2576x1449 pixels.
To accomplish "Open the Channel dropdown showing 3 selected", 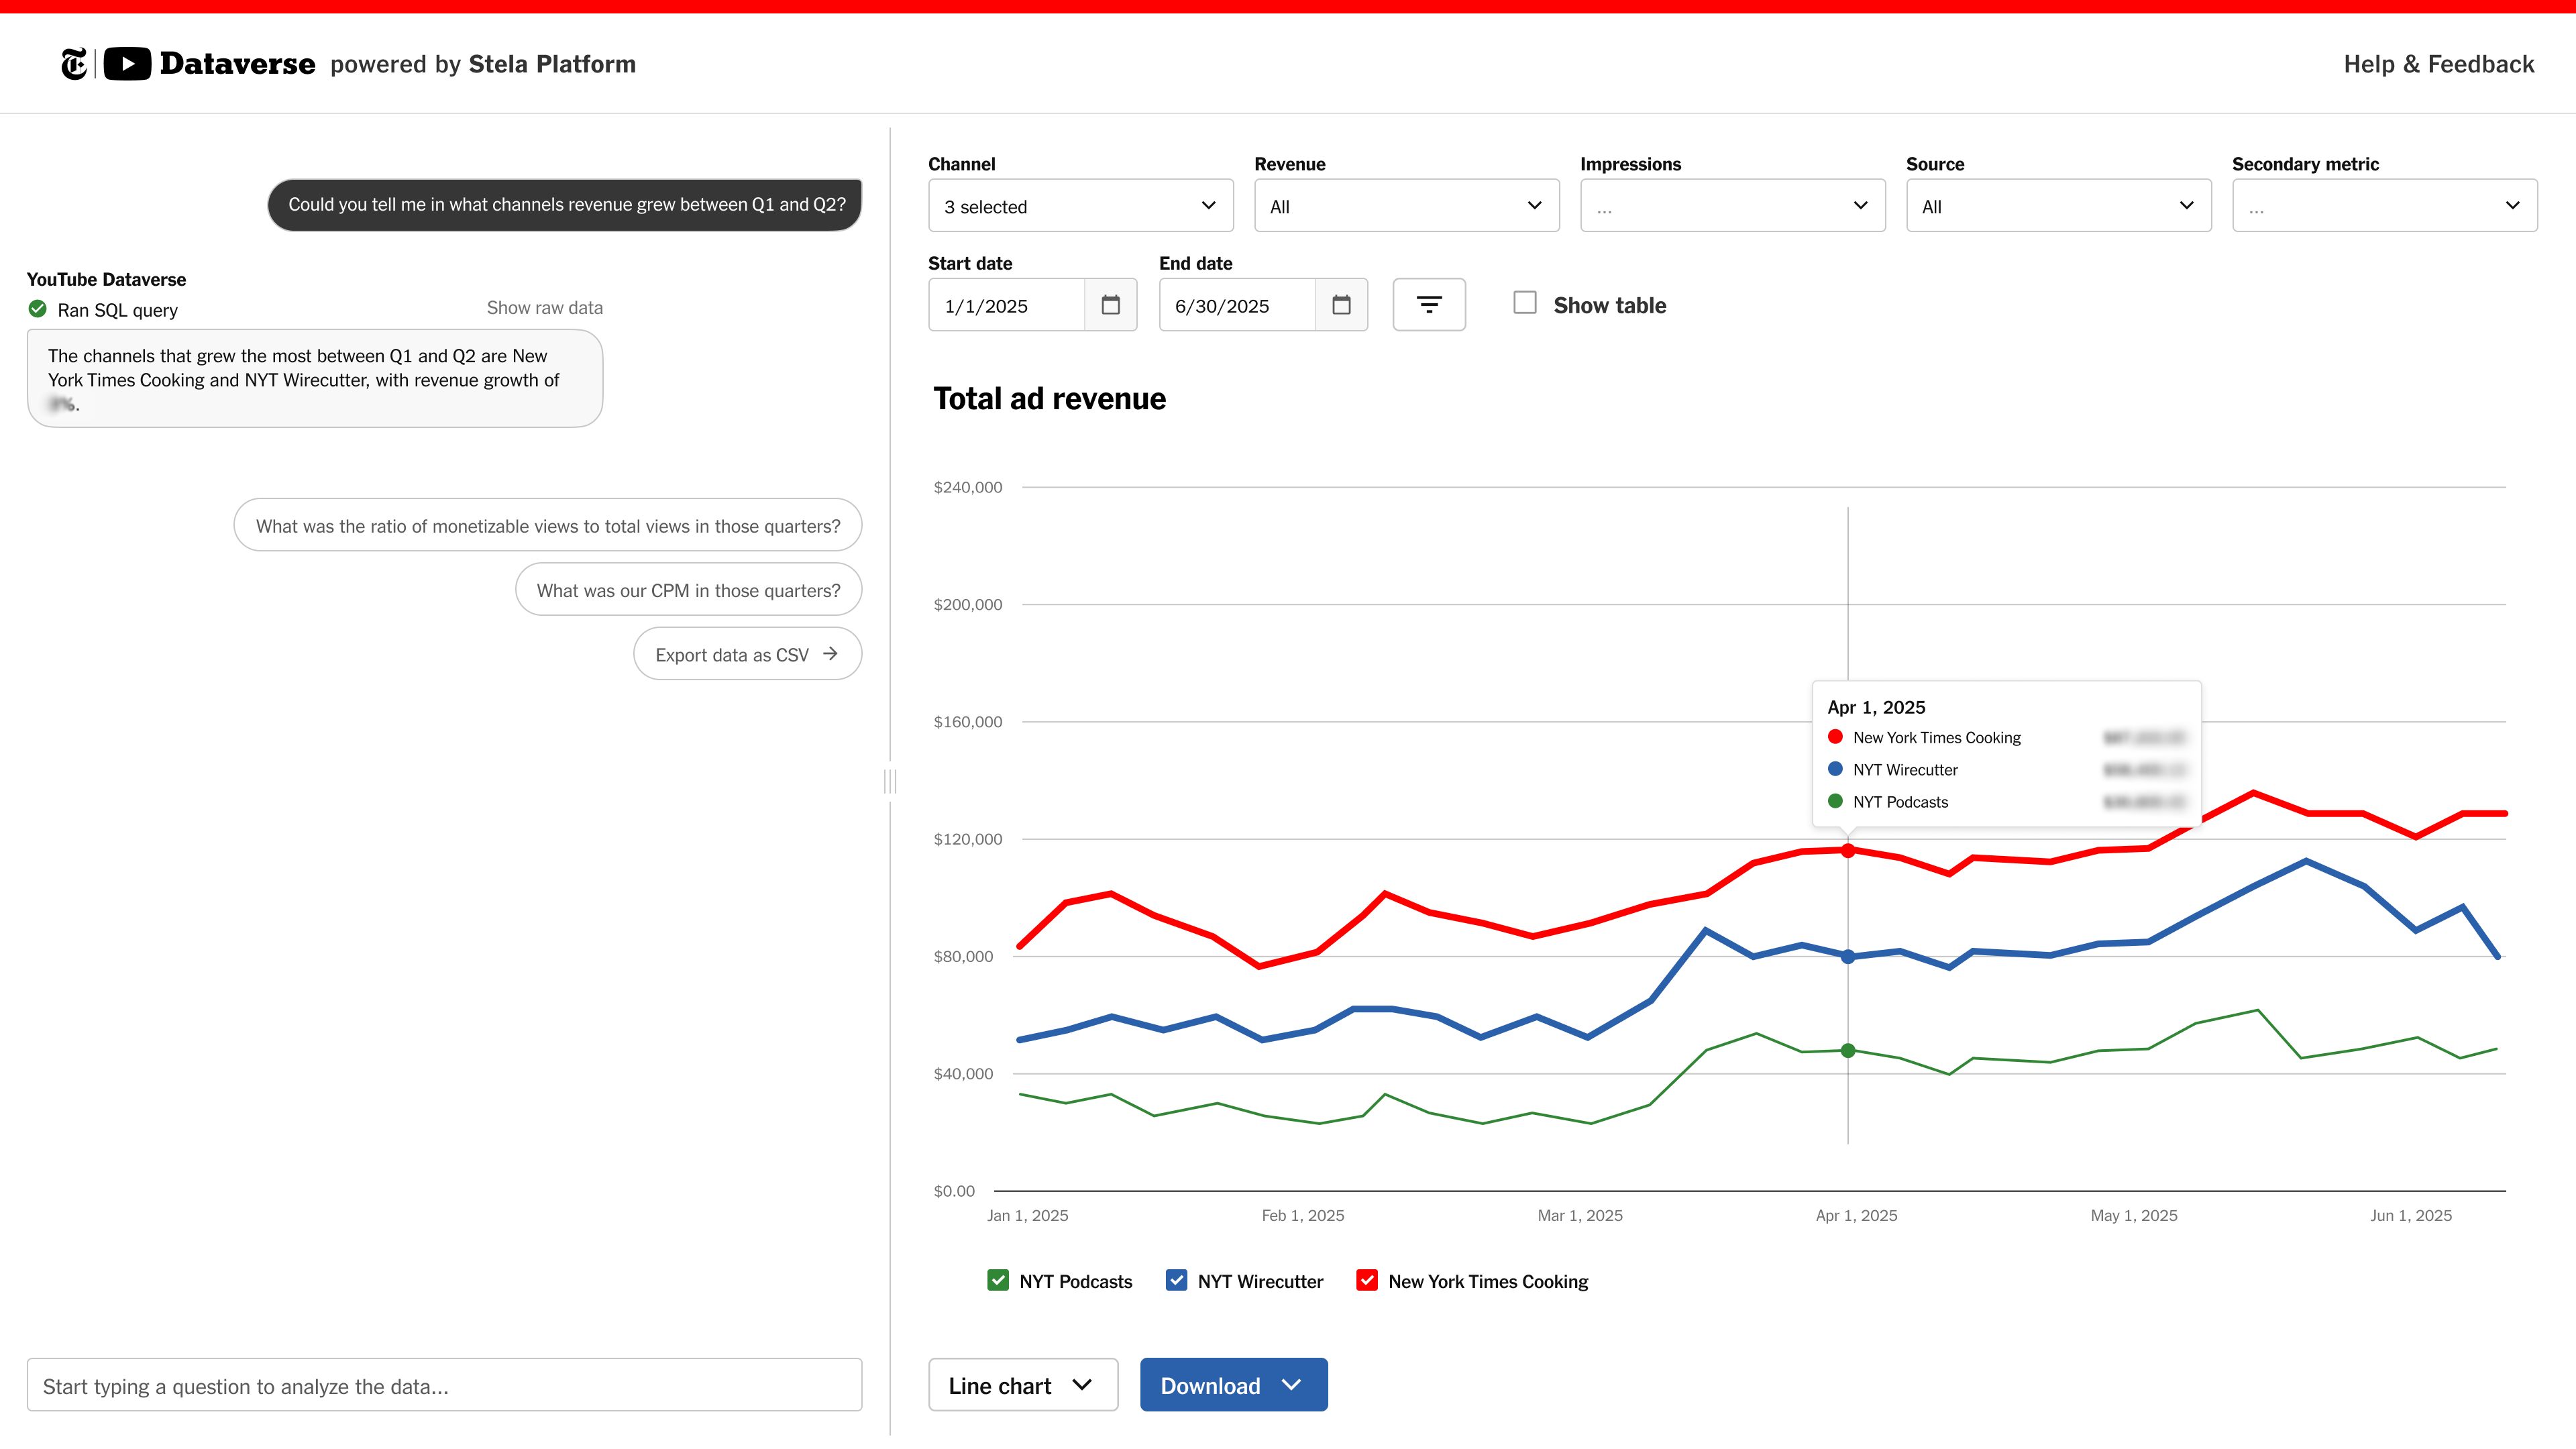I will click(1081, 206).
